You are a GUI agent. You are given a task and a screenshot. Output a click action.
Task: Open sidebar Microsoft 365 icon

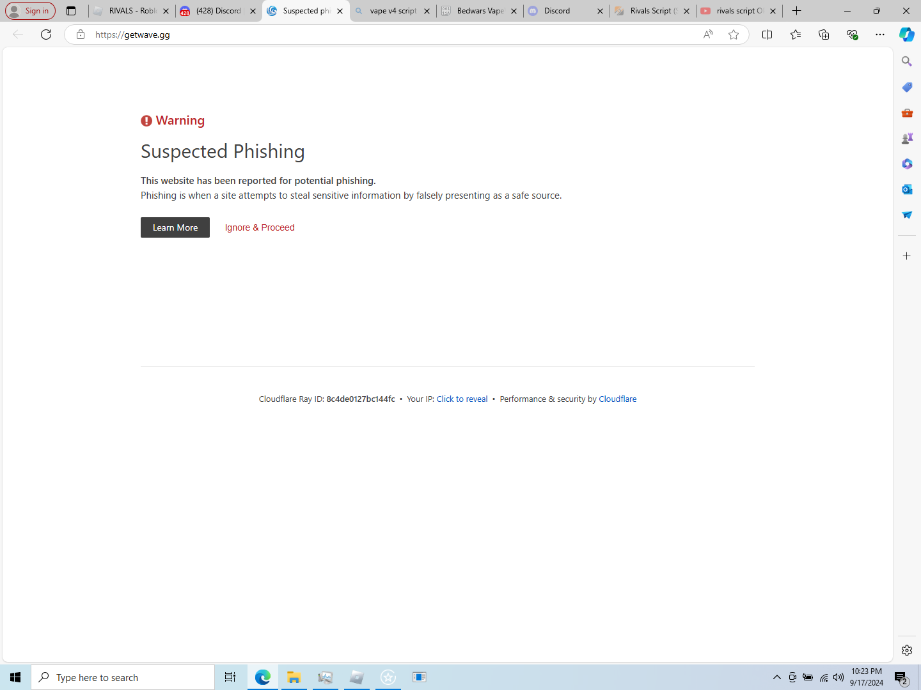pos(907,164)
